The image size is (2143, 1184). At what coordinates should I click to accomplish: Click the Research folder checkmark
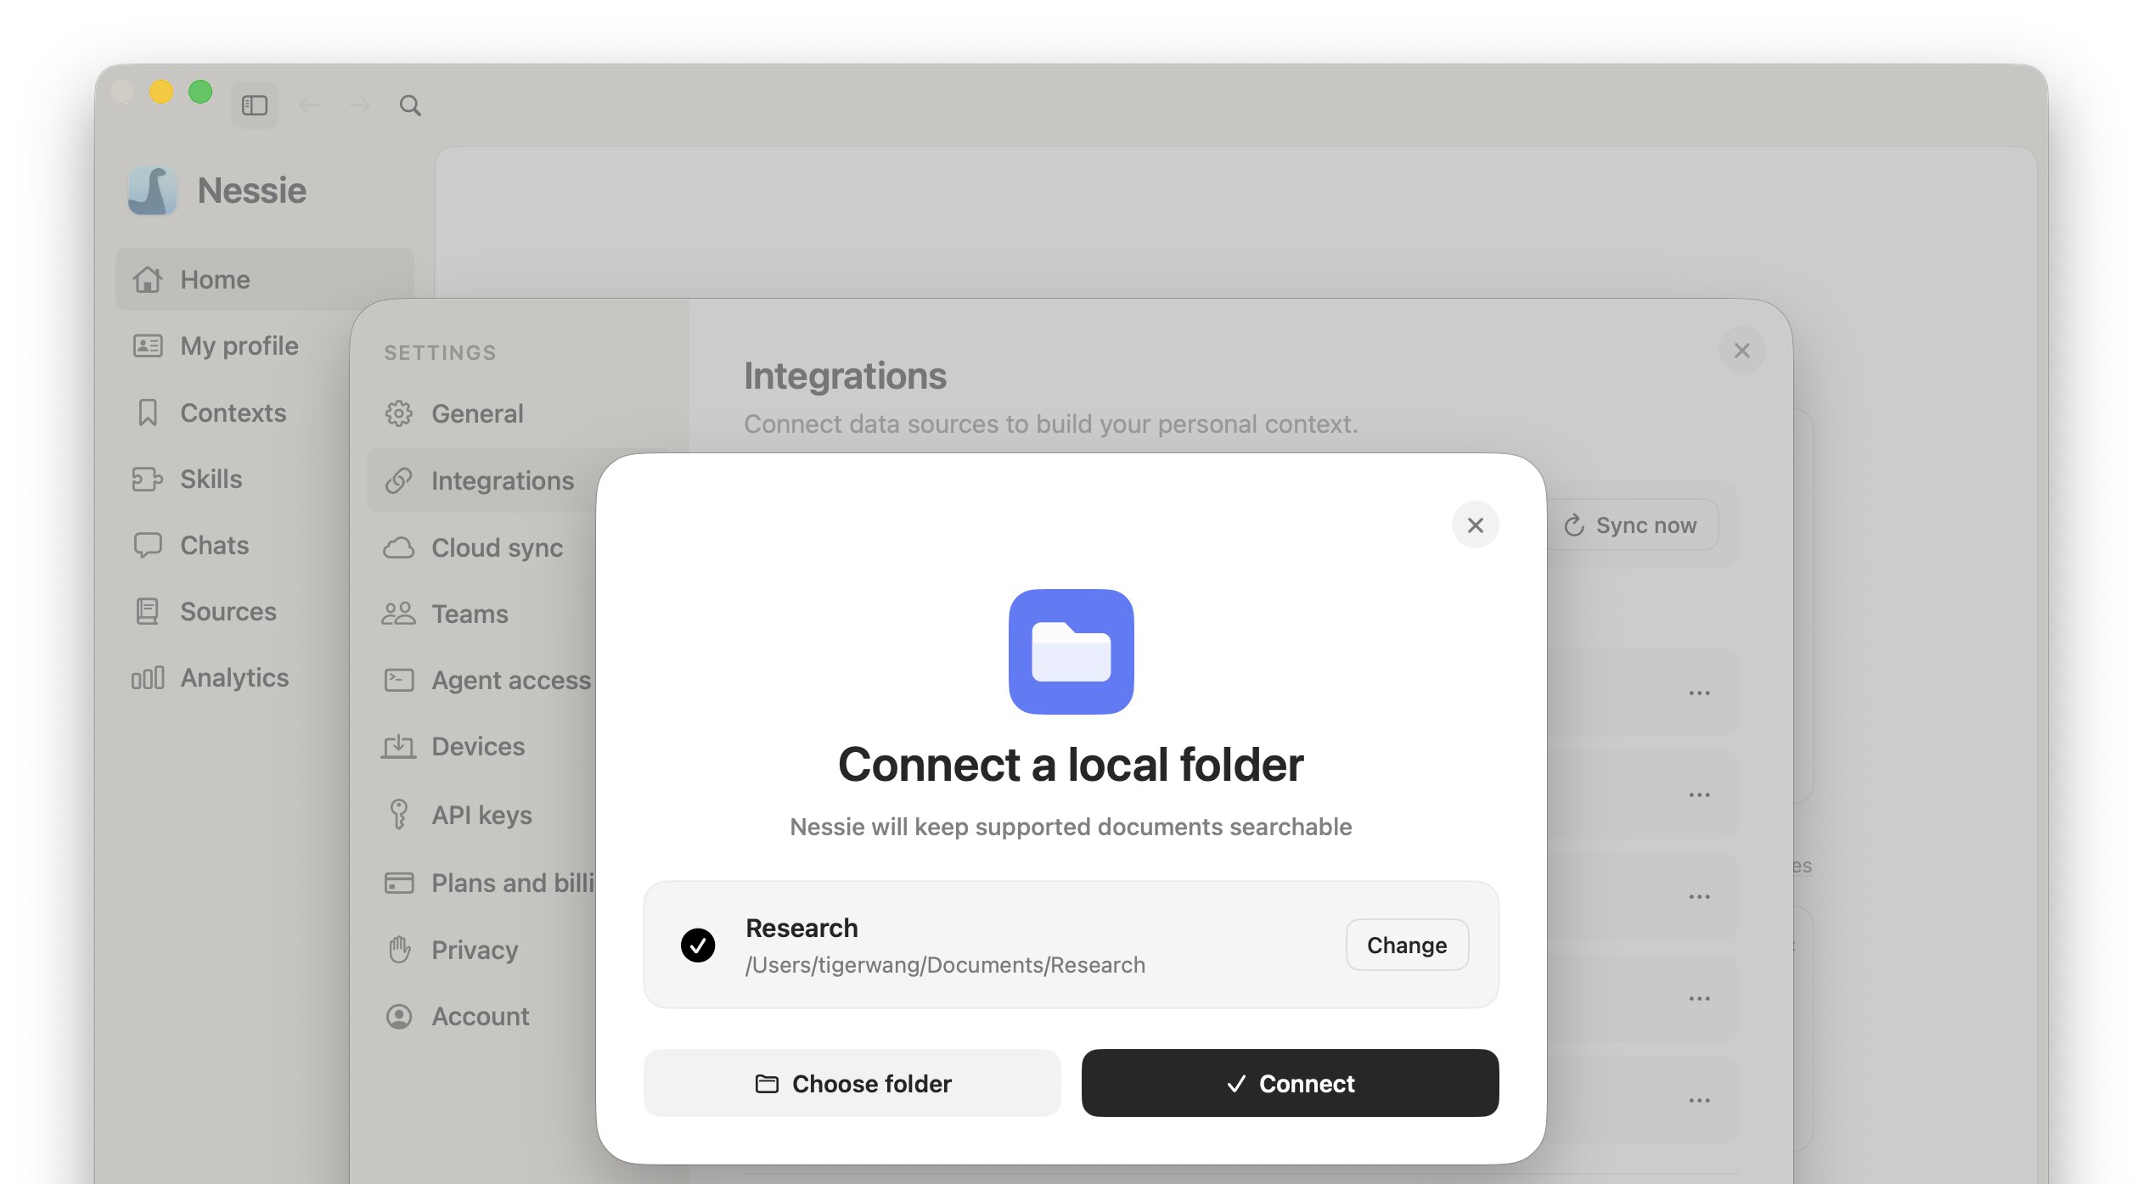tap(698, 945)
